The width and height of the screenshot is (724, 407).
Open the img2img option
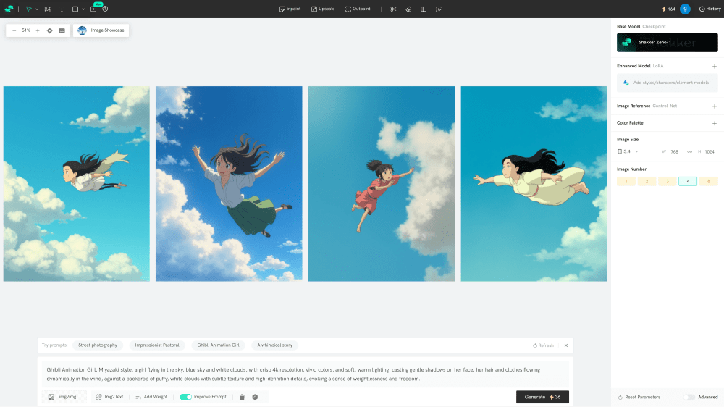[63, 397]
